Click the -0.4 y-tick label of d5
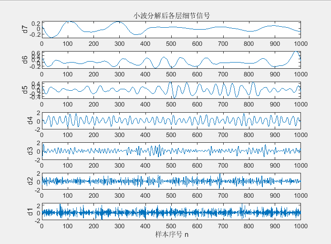Image resolution: width=331 pixels, height=244 pixels. click(x=35, y=97)
